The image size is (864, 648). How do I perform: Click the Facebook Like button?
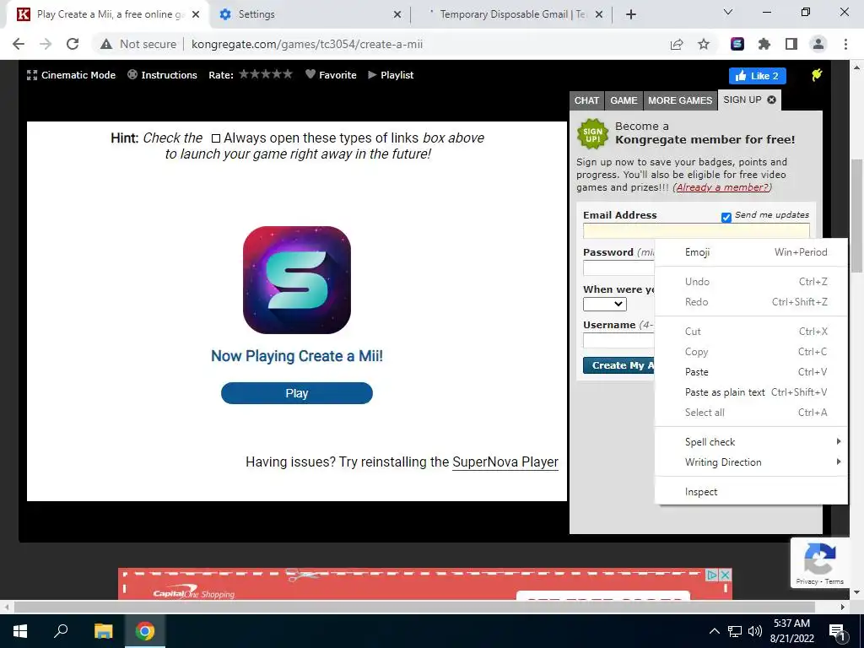point(757,75)
